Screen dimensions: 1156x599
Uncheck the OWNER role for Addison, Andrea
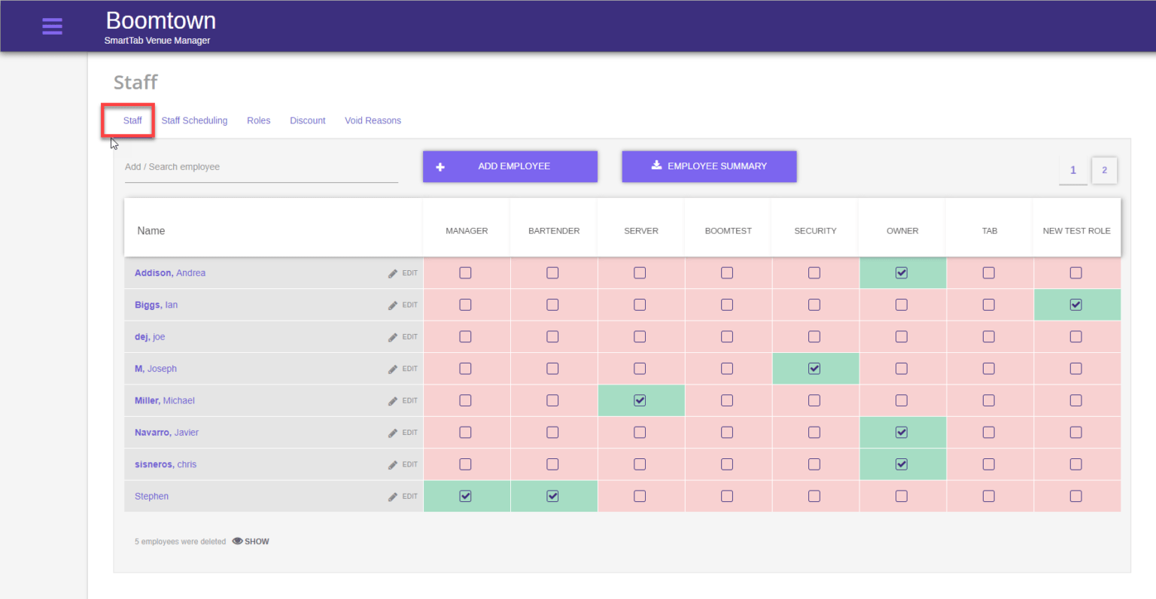pos(902,272)
